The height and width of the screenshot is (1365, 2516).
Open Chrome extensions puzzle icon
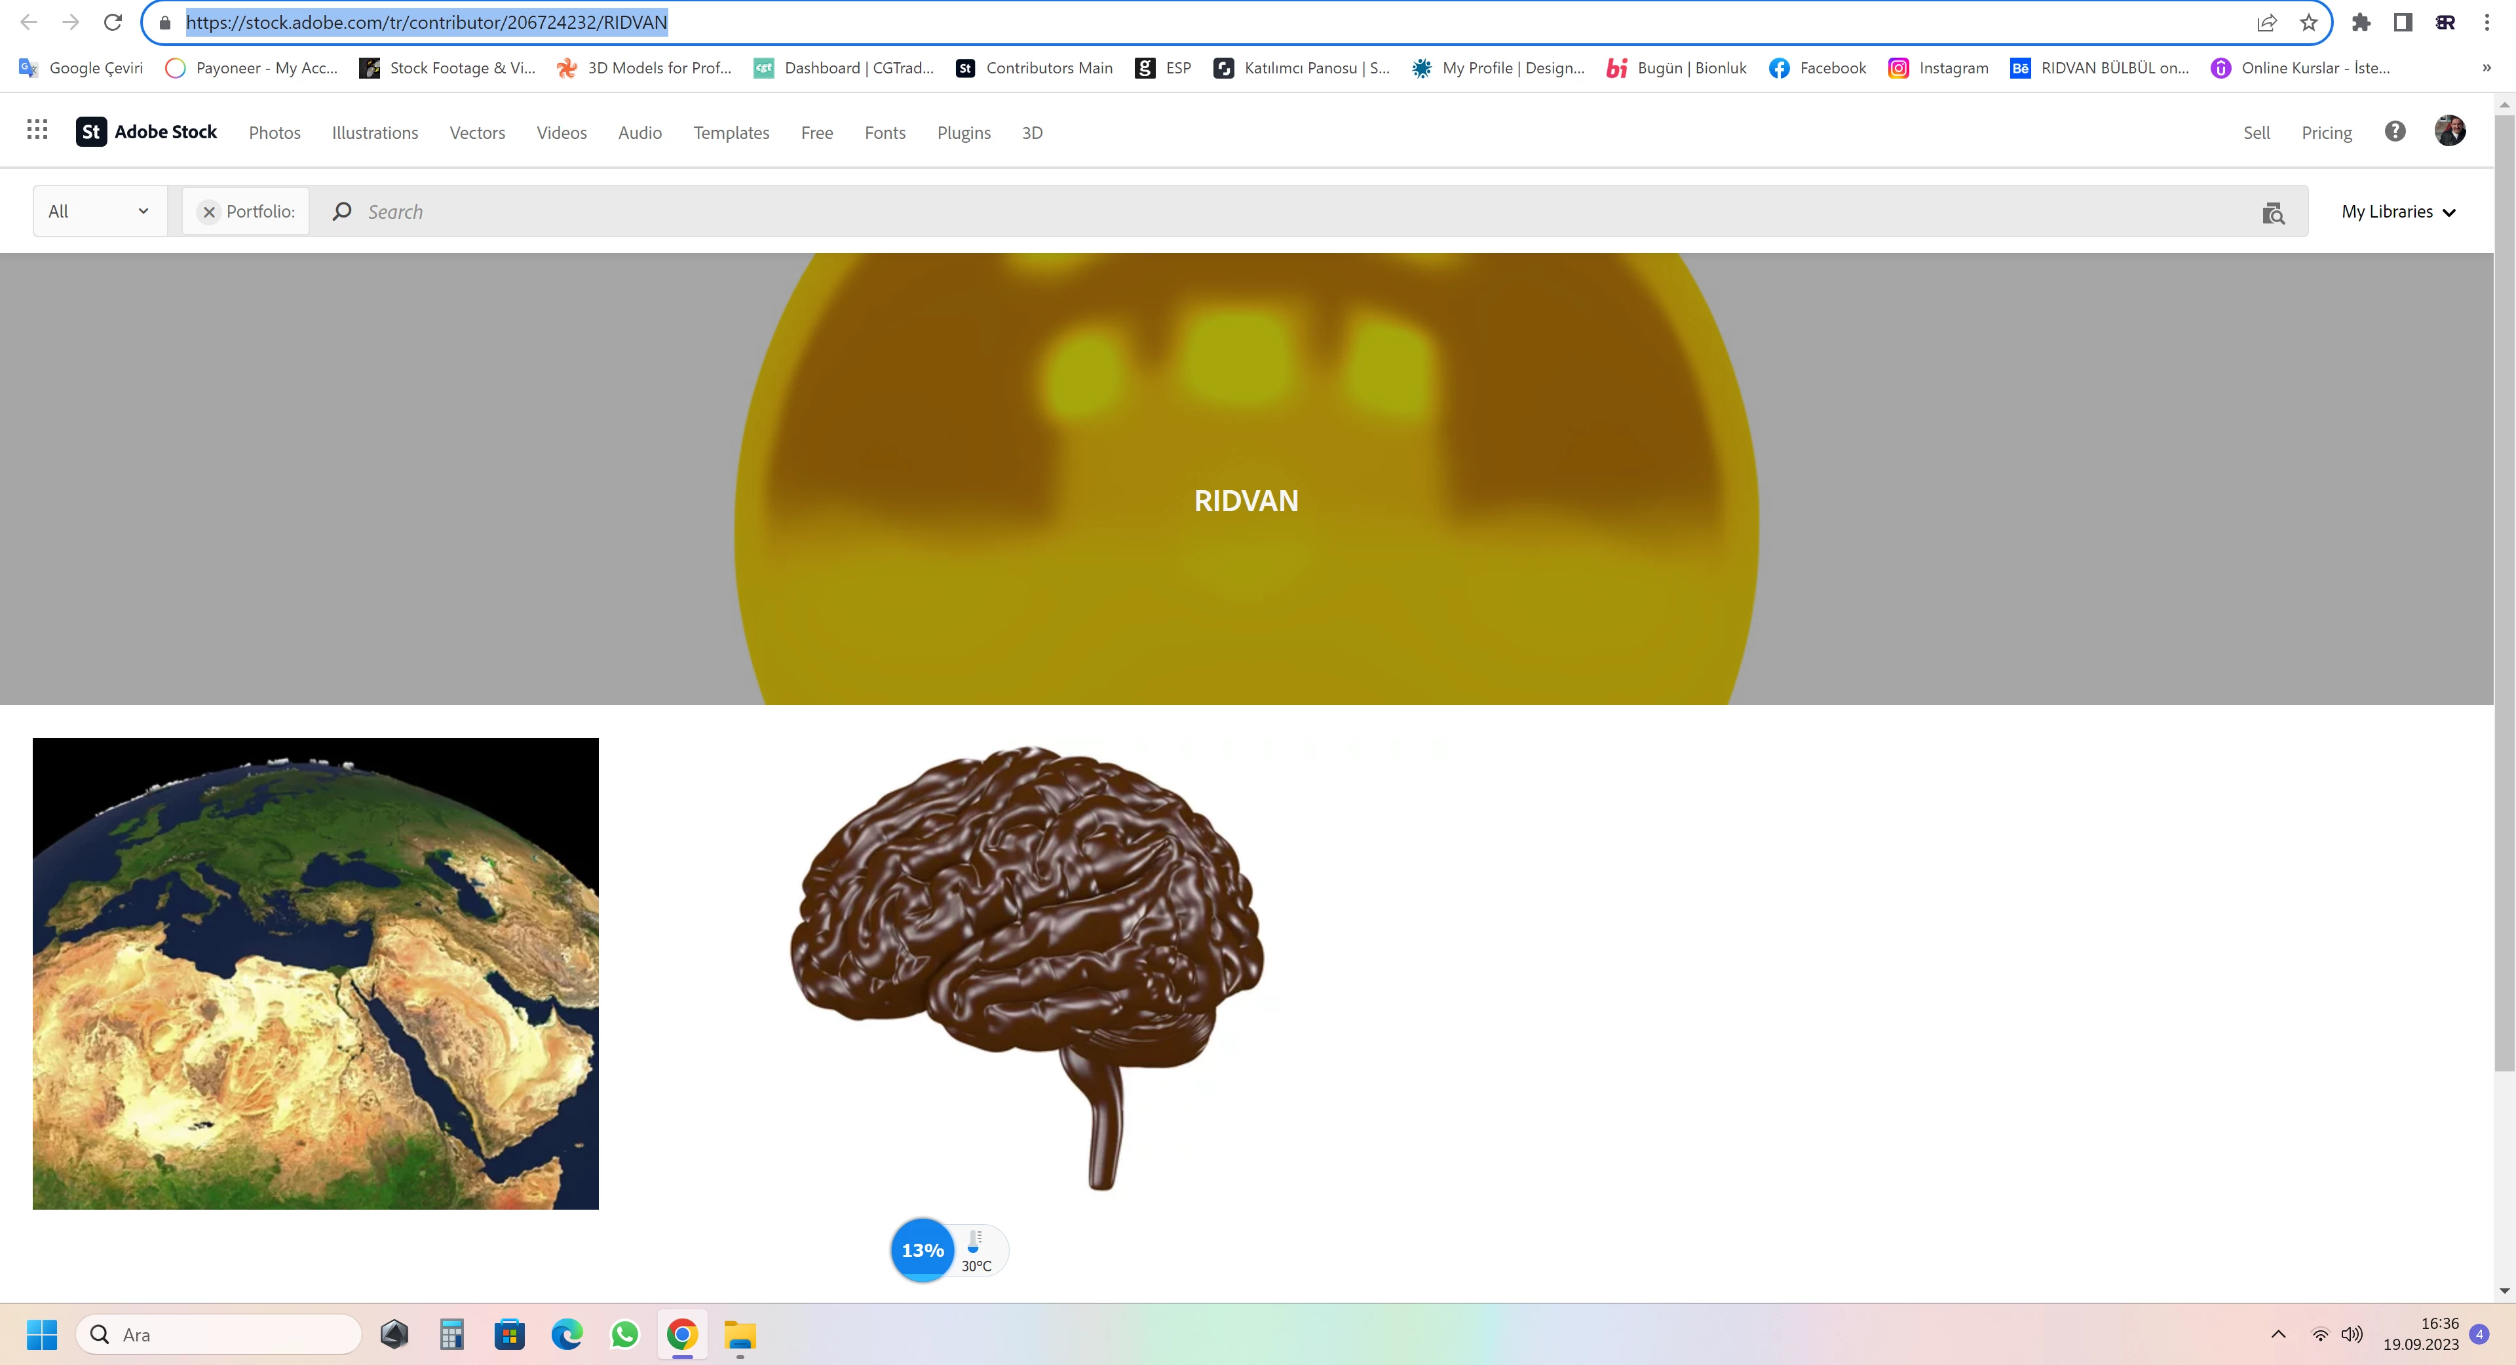[x=2361, y=22]
